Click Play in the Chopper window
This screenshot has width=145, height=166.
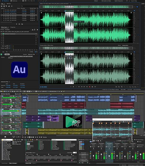pos(96,141)
